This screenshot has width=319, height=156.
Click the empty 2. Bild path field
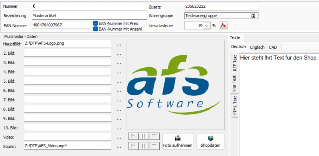tap(68, 53)
